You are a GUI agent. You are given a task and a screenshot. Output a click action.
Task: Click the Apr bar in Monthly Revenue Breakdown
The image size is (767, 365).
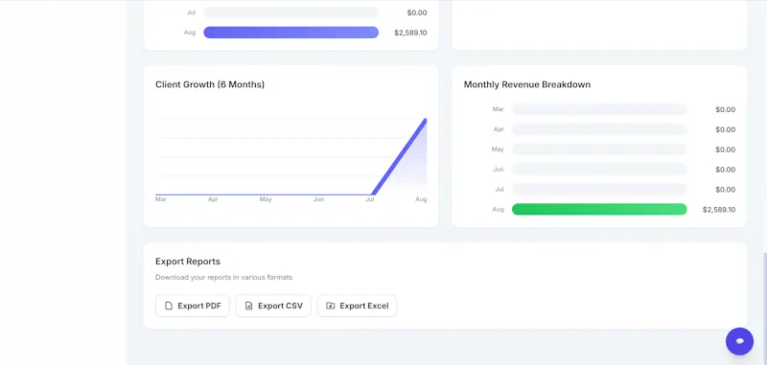point(599,129)
